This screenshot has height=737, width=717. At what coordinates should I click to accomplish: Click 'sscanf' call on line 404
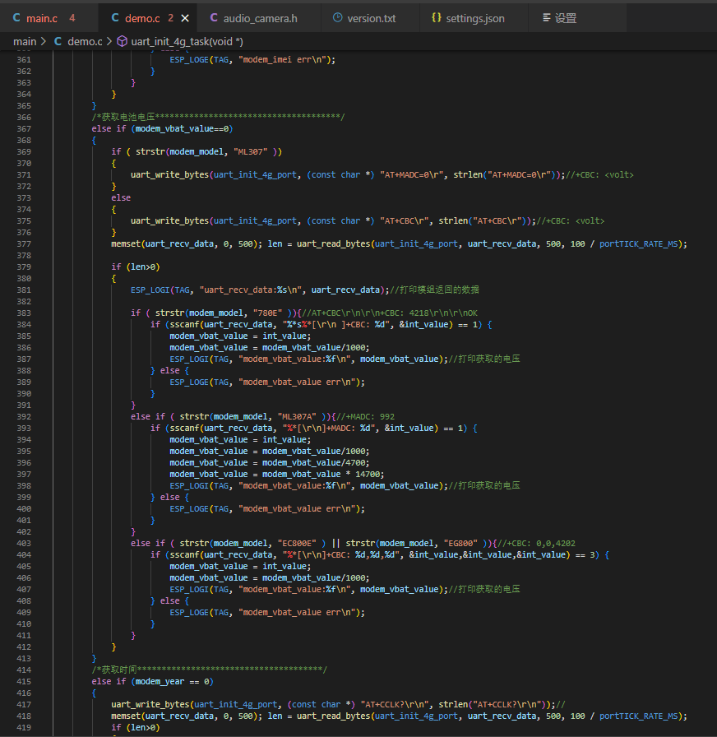[185, 555]
